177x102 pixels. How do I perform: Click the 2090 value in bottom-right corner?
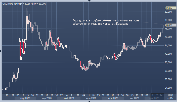coord(170,95)
